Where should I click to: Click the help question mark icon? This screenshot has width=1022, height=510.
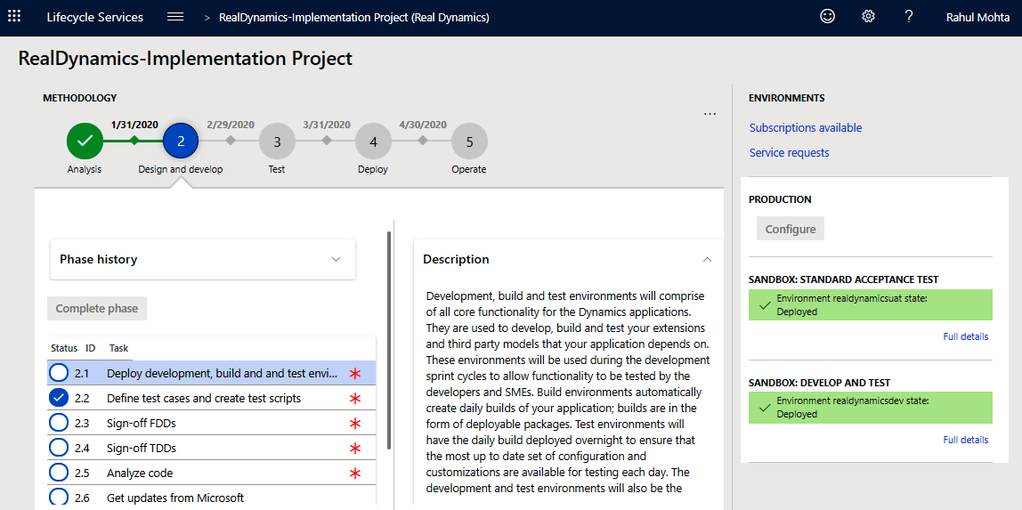[x=908, y=17]
